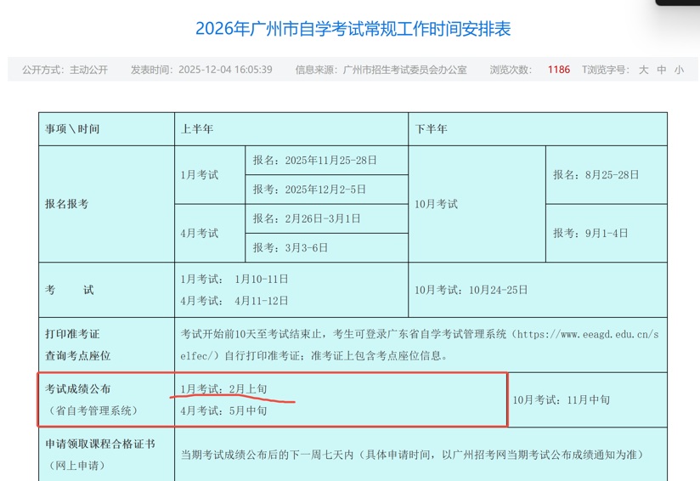Screen dimensions: 700x481
Task: Click the publish time 2025-12-04 16:05:39
Action: pyautogui.click(x=225, y=70)
